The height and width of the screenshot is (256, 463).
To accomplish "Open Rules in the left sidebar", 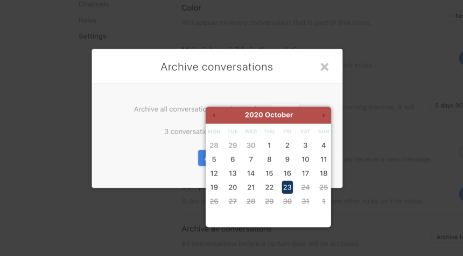I will (x=87, y=20).
